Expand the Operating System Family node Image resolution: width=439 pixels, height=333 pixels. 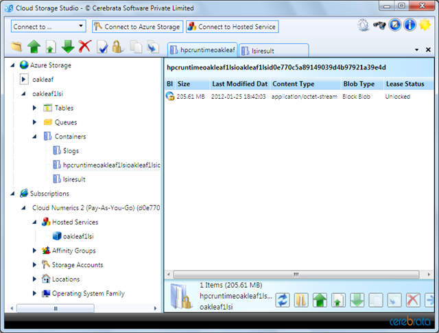34,293
